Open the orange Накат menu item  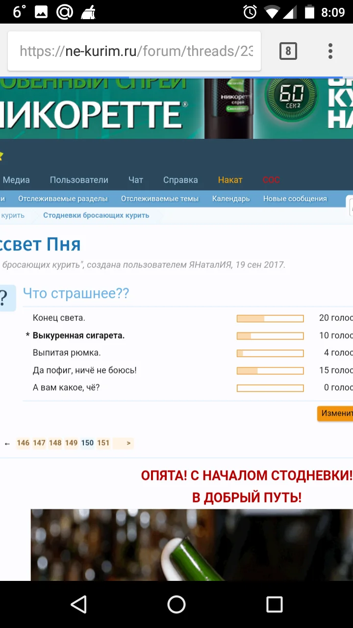pos(230,180)
